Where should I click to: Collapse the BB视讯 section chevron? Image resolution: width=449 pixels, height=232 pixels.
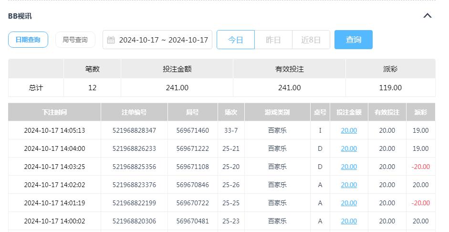point(427,16)
